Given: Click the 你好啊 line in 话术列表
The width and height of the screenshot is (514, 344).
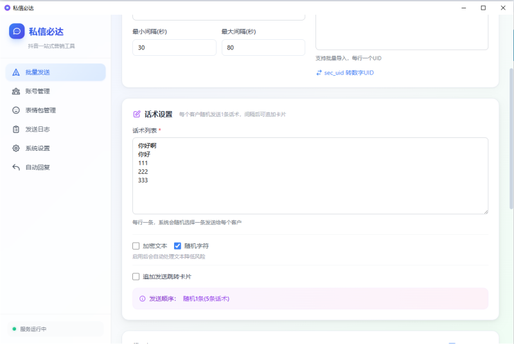Looking at the screenshot, I should (147, 146).
